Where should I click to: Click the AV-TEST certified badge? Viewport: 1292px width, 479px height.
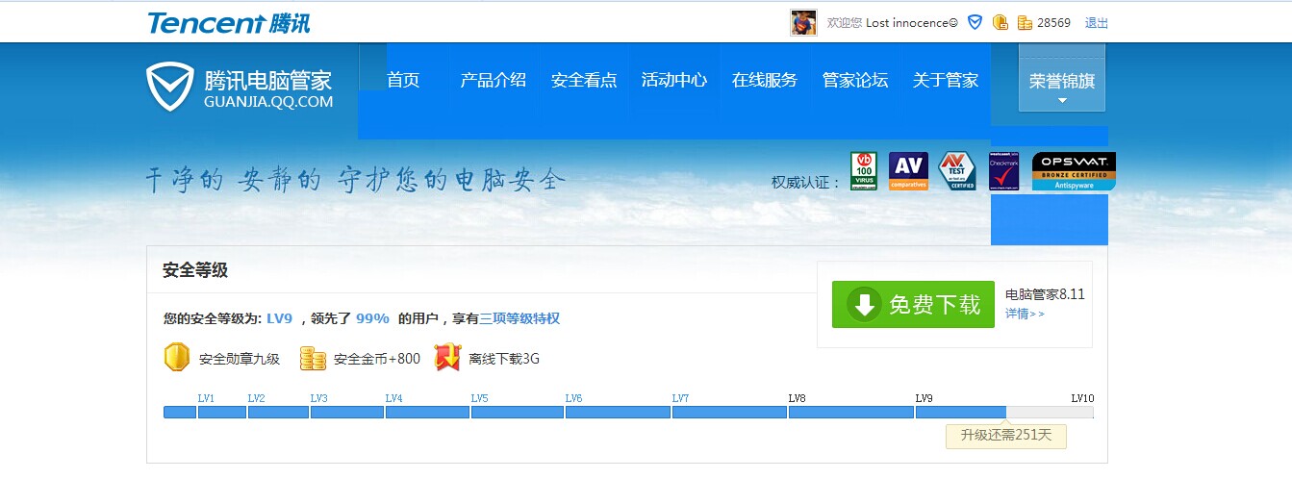tap(957, 171)
